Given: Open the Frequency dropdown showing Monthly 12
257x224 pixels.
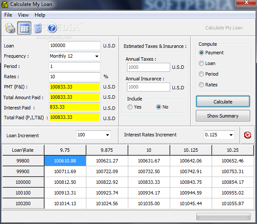Looking at the screenshot, I should (x=74, y=56).
